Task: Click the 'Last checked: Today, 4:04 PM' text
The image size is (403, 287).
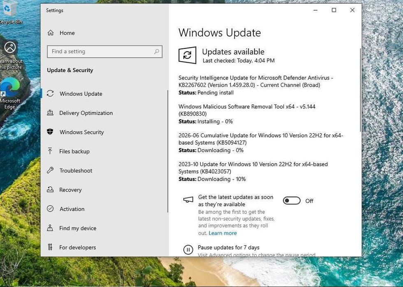Action: (239, 61)
